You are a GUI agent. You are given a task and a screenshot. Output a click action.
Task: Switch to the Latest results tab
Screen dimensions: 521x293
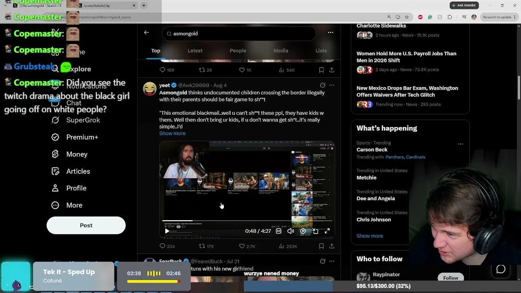coord(195,50)
